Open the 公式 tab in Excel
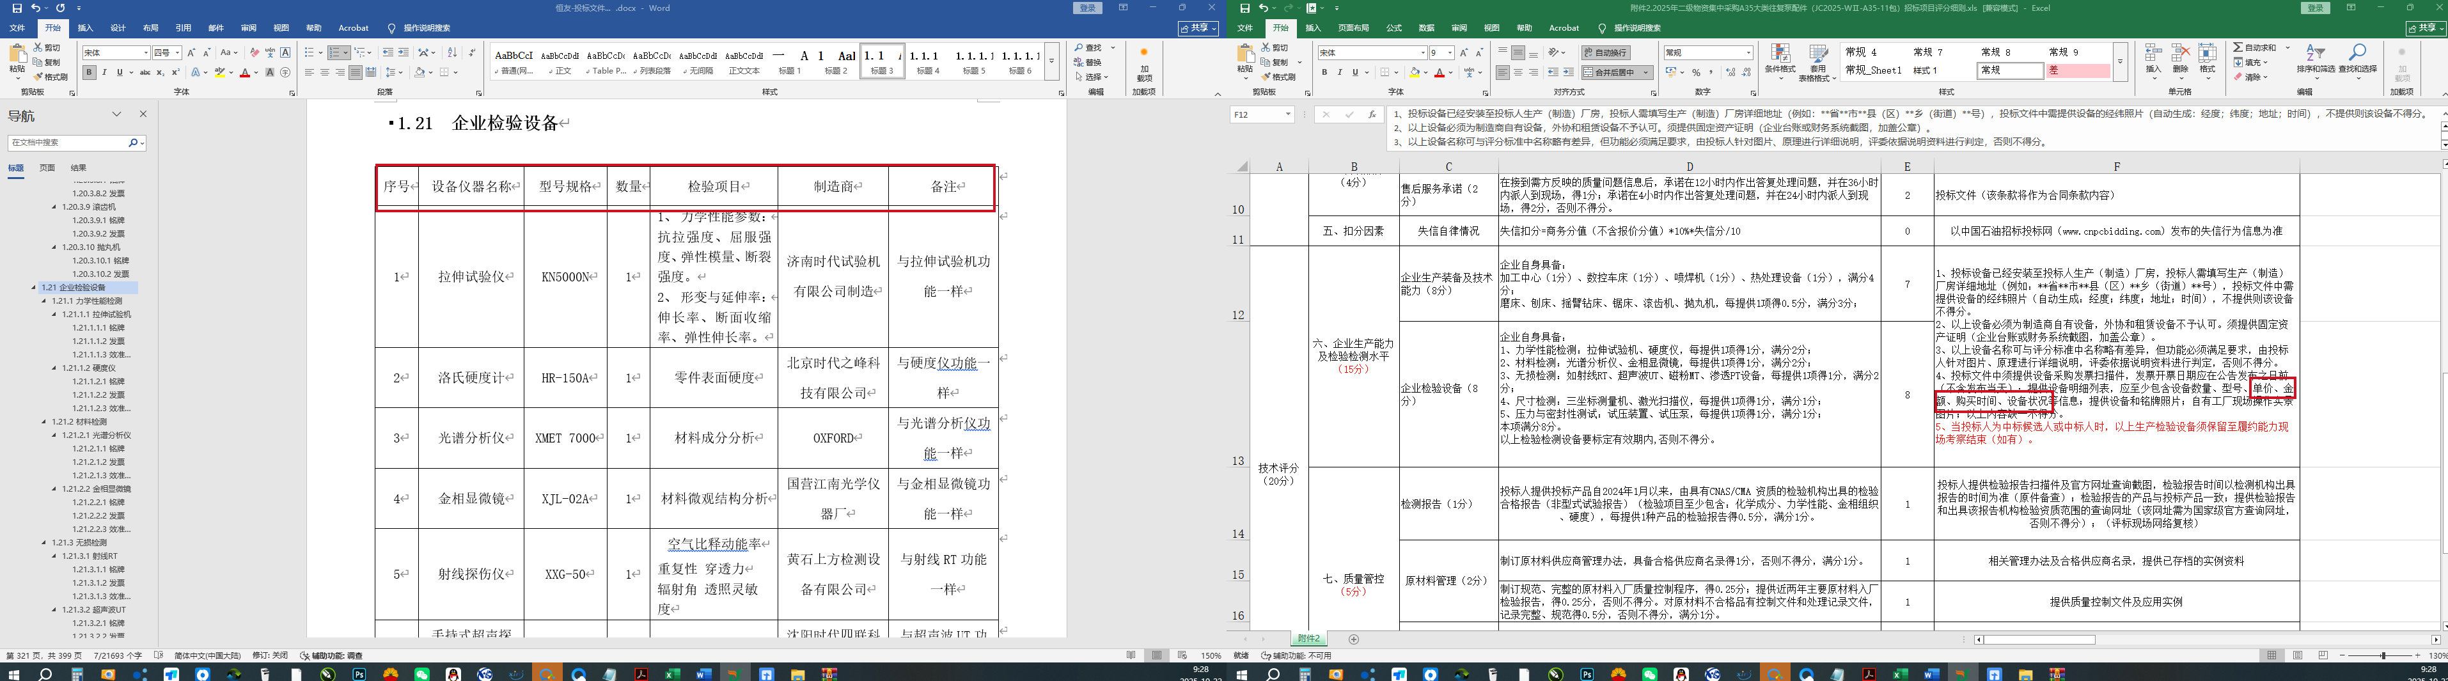2448x681 pixels. coord(1394,29)
